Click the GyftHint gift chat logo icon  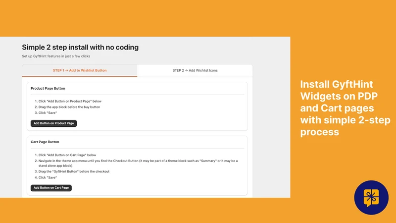click(x=371, y=197)
